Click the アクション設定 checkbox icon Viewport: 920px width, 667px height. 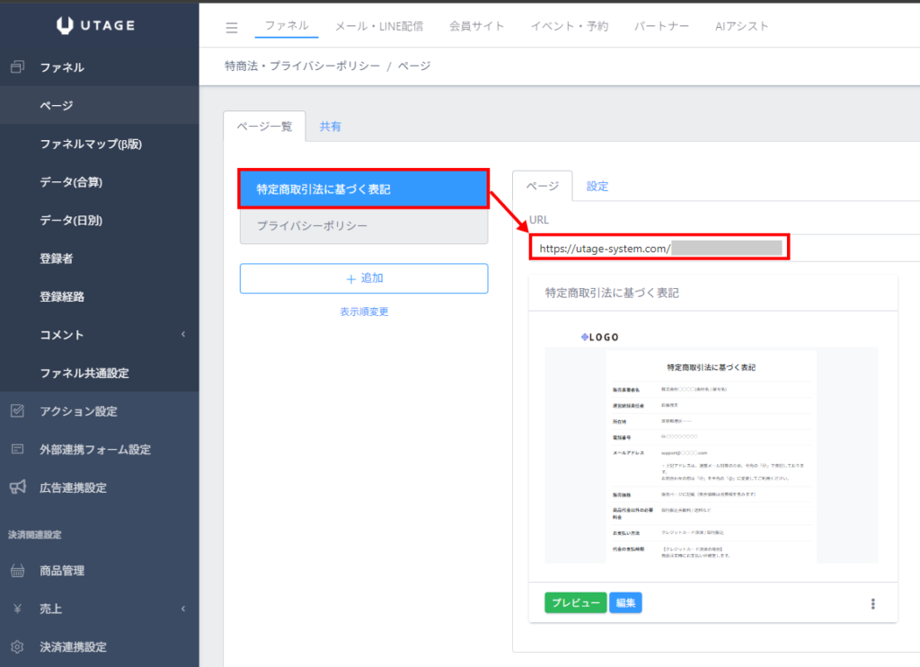(x=17, y=411)
